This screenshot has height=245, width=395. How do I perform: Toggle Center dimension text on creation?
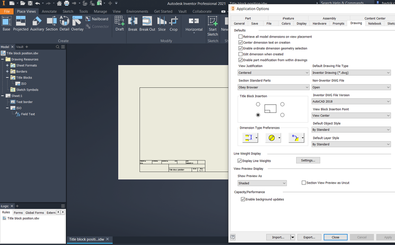[x=240, y=42]
